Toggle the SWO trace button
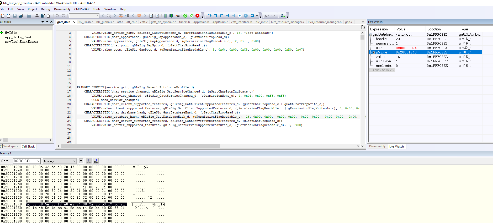This screenshot has width=493, height=223. [273, 16]
